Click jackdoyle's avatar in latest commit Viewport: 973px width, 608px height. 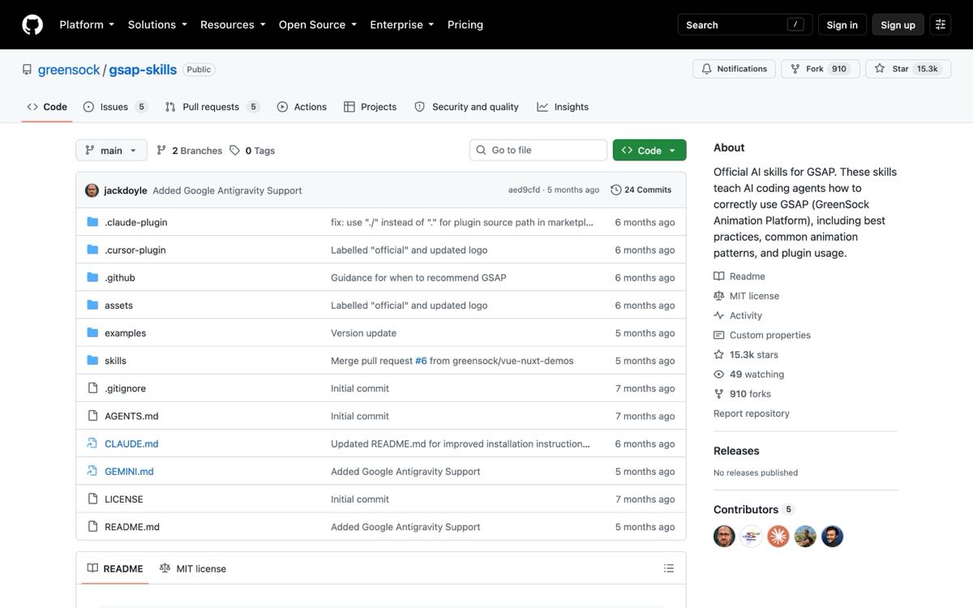(92, 191)
